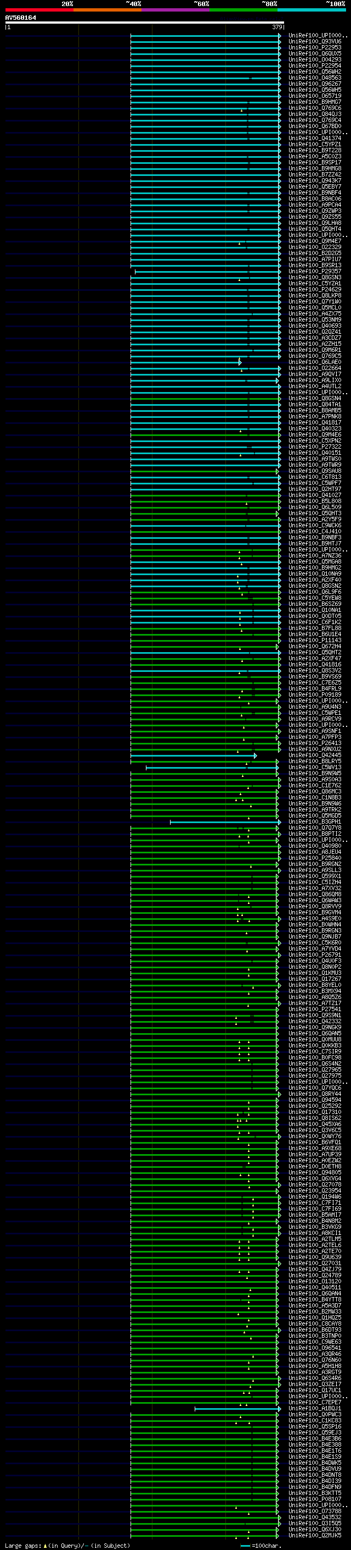Click the label UniRef100_Q59EJ3
Image resolution: width=351 pixels, height=1550 pixels.
point(314,1432)
